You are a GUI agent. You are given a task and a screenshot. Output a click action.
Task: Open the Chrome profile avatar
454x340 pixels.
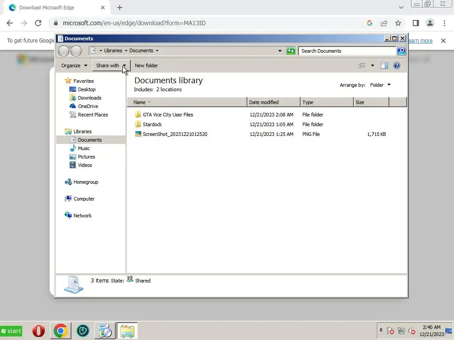pos(430,23)
